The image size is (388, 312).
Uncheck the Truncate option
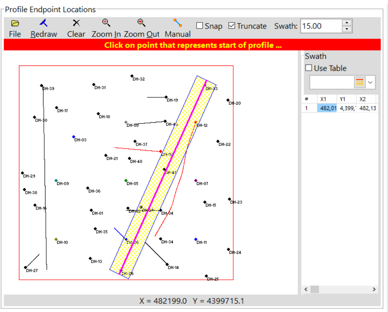232,26
